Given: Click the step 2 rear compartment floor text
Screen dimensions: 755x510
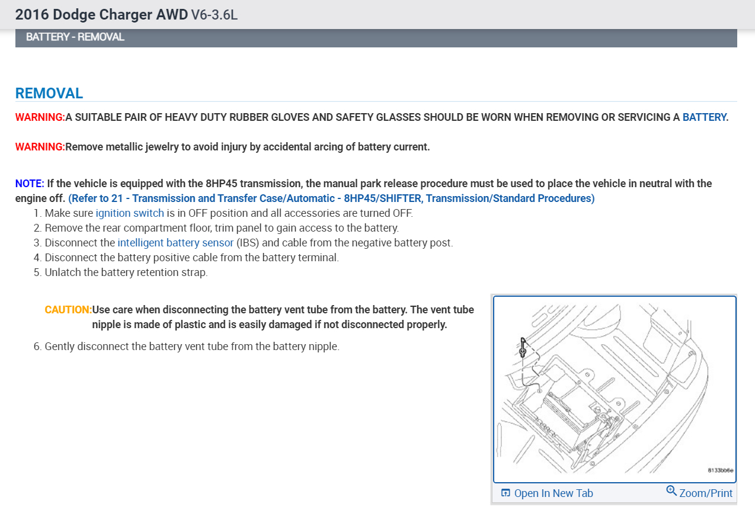Looking at the screenshot, I should [x=222, y=228].
